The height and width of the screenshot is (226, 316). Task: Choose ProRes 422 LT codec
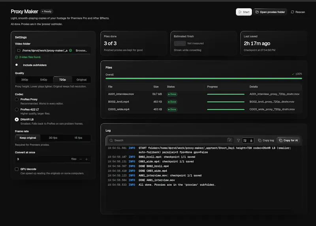point(17,110)
